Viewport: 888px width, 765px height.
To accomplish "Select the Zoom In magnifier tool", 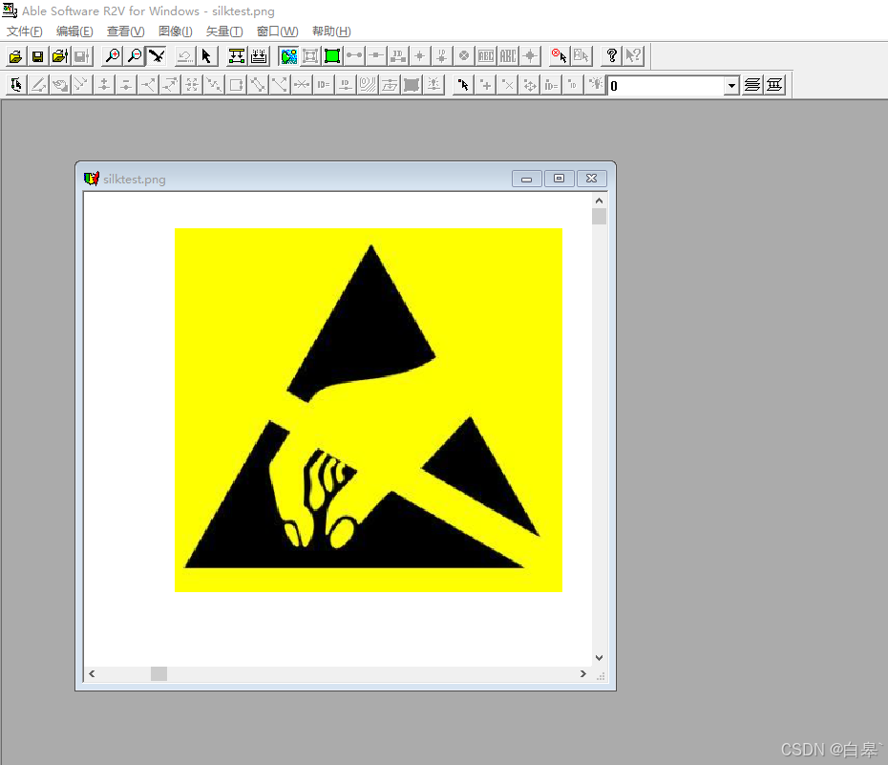I will tap(113, 56).
